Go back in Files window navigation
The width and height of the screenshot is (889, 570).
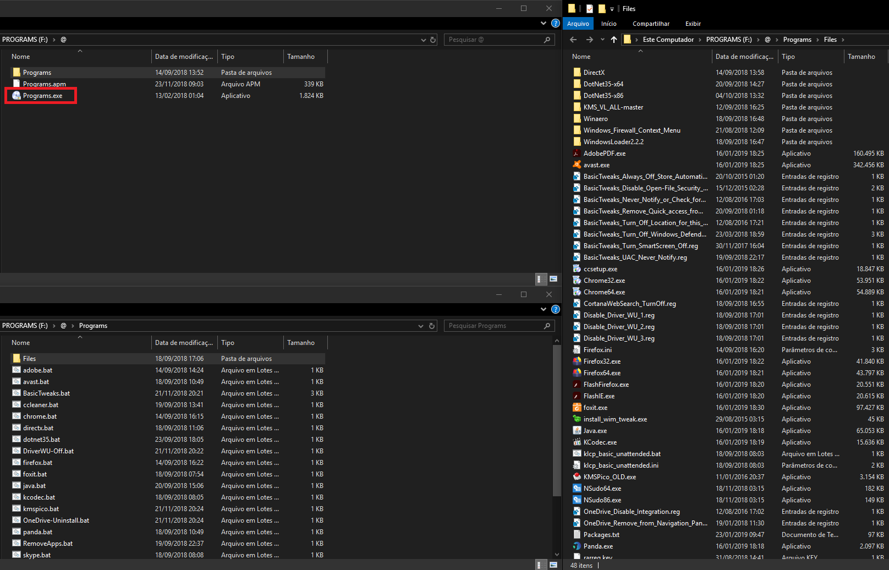point(573,40)
